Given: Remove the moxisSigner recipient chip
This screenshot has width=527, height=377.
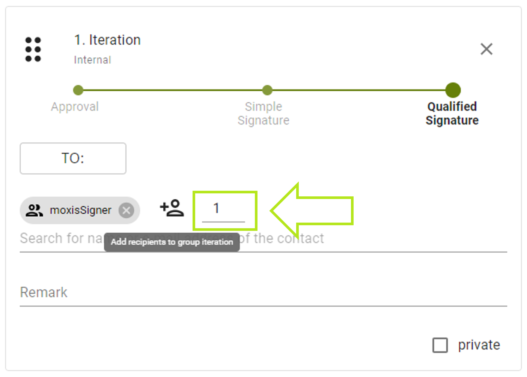Looking at the screenshot, I should [126, 210].
